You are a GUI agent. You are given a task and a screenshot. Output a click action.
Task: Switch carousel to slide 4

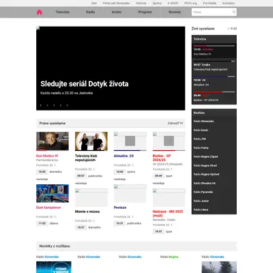pos(61,105)
